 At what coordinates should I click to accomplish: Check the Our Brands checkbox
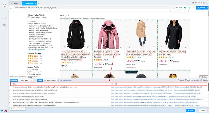pos(29,69)
